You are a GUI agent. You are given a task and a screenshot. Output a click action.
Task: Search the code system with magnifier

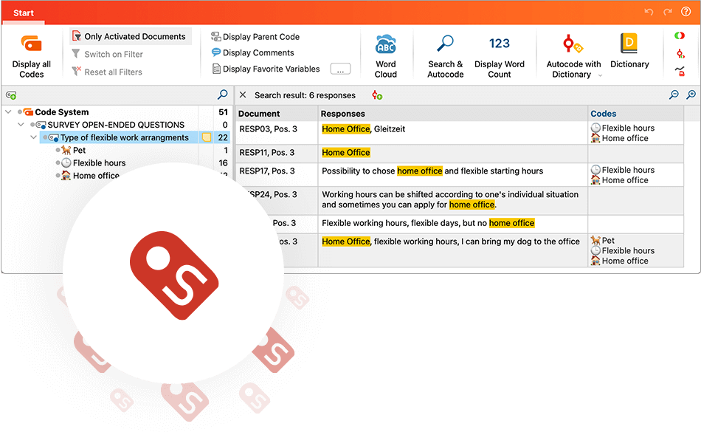tap(222, 95)
